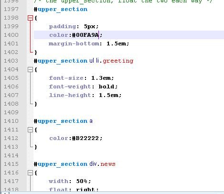Viewport: 224px width, 194px height.
Task: Click the '#upper_section a' selector
Action: click(x=63, y=121)
